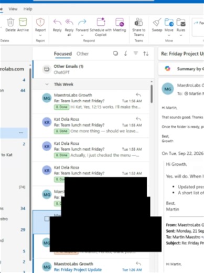Expand the dropdown arrow under Forward
Image resolution: width=204 pixels, height=273 pixels.
tap(82, 35)
